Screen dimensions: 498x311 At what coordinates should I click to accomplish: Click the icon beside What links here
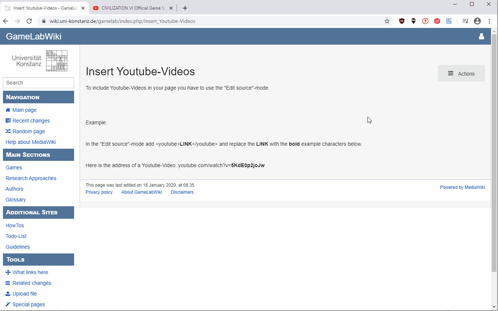[x=8, y=272]
